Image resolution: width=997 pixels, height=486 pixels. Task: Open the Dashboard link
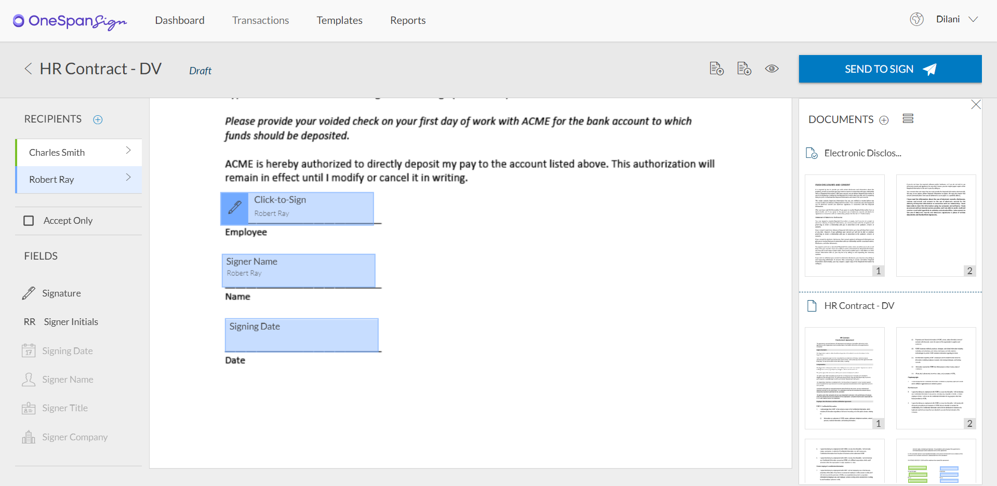[x=180, y=20]
